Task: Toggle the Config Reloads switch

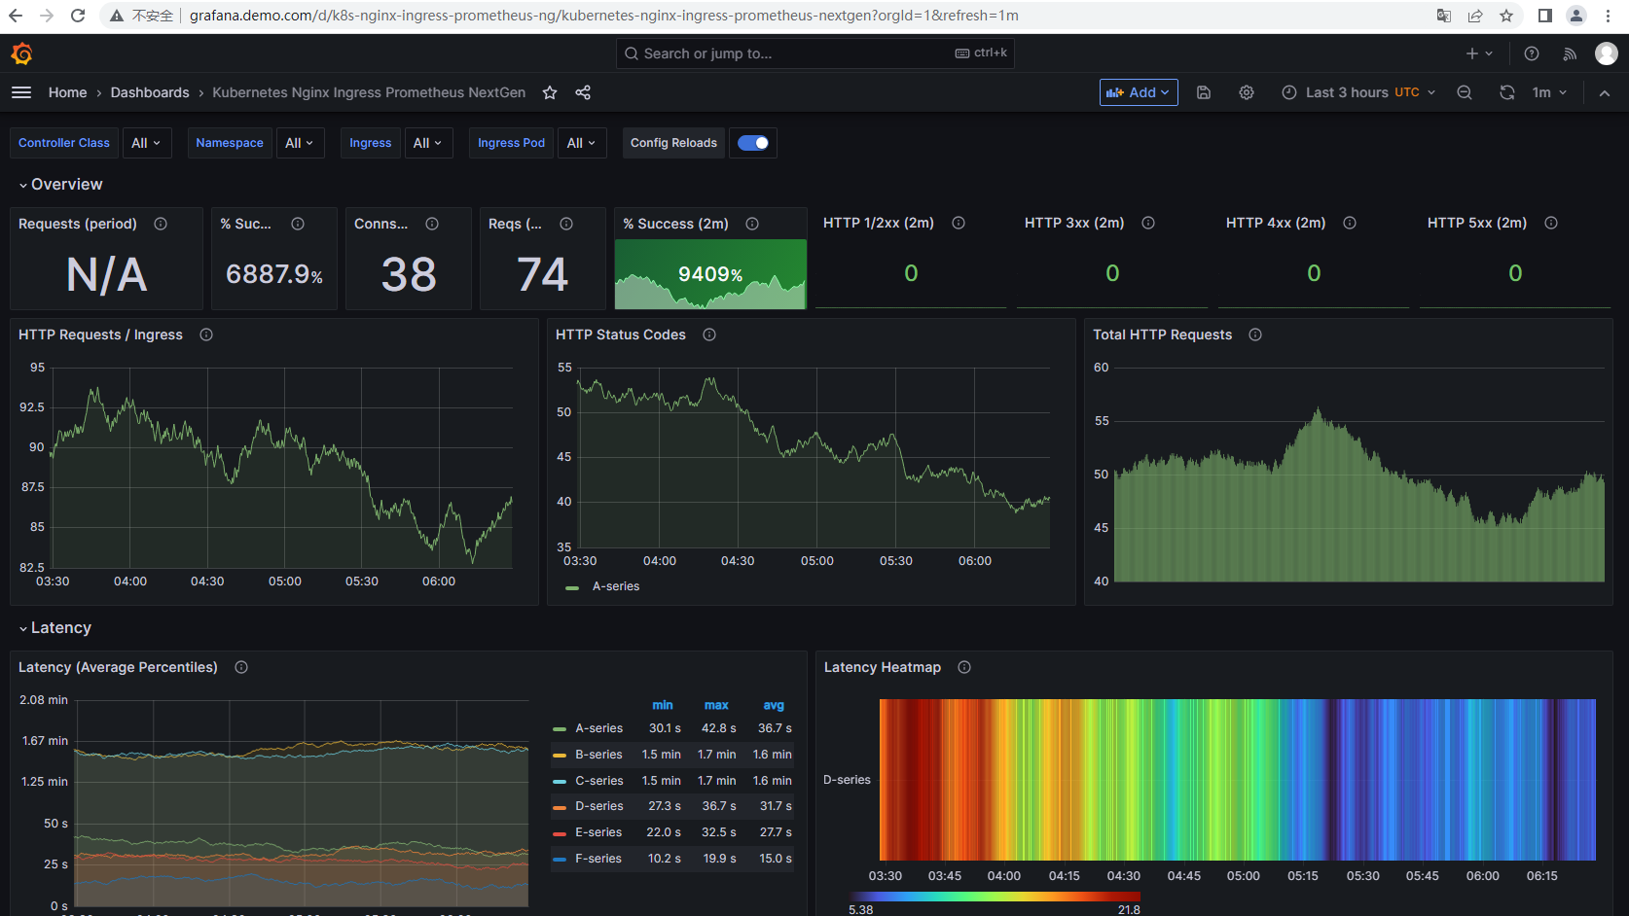Action: pyautogui.click(x=752, y=143)
